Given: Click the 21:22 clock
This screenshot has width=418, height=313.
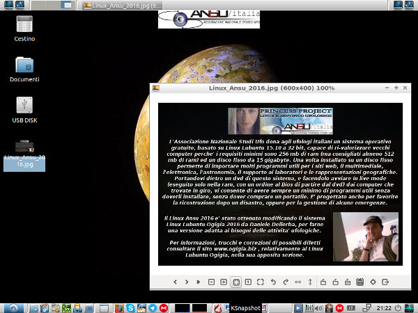Looking at the screenshot, I should [384, 308].
